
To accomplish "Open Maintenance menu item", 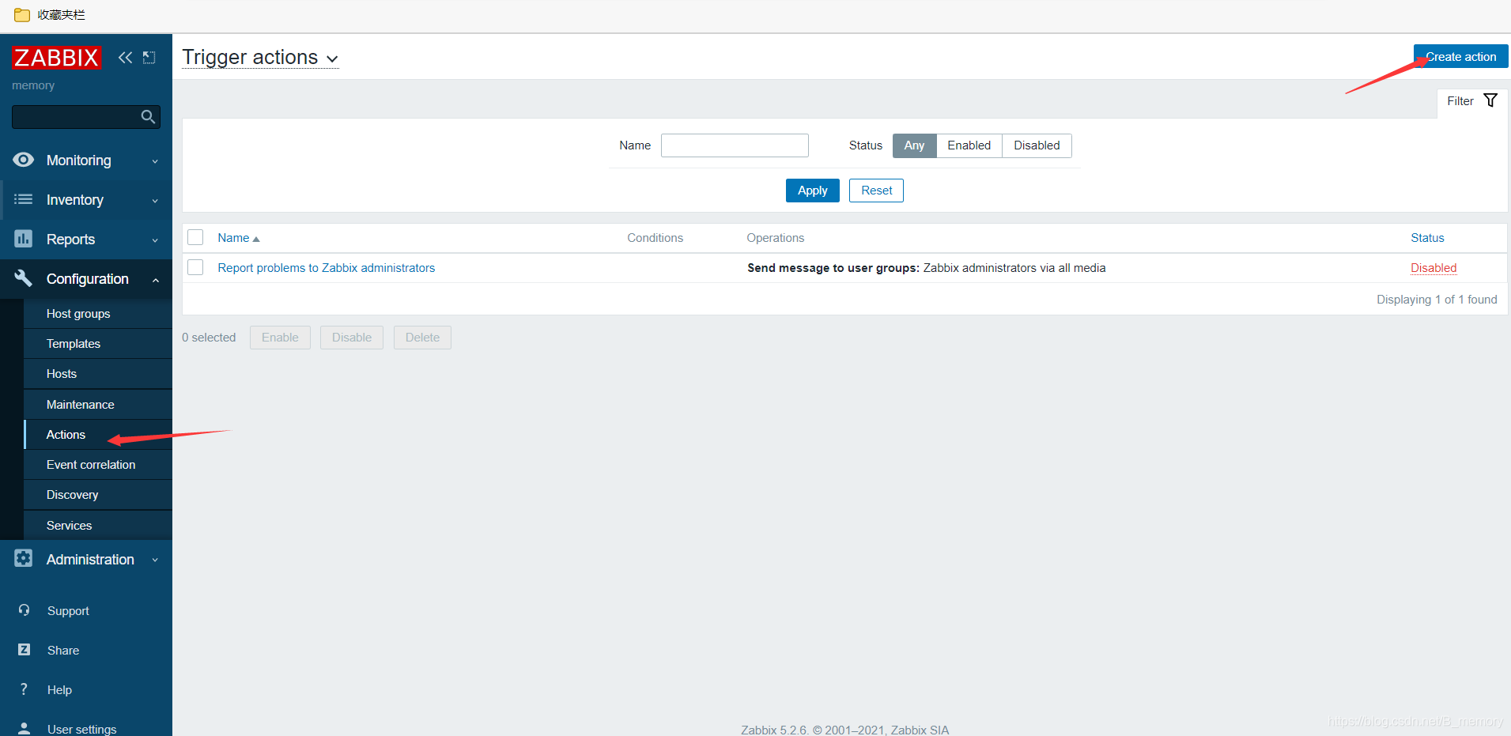I will (x=98, y=404).
